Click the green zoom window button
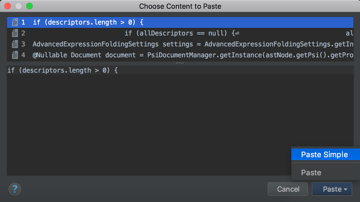 coord(29,6)
